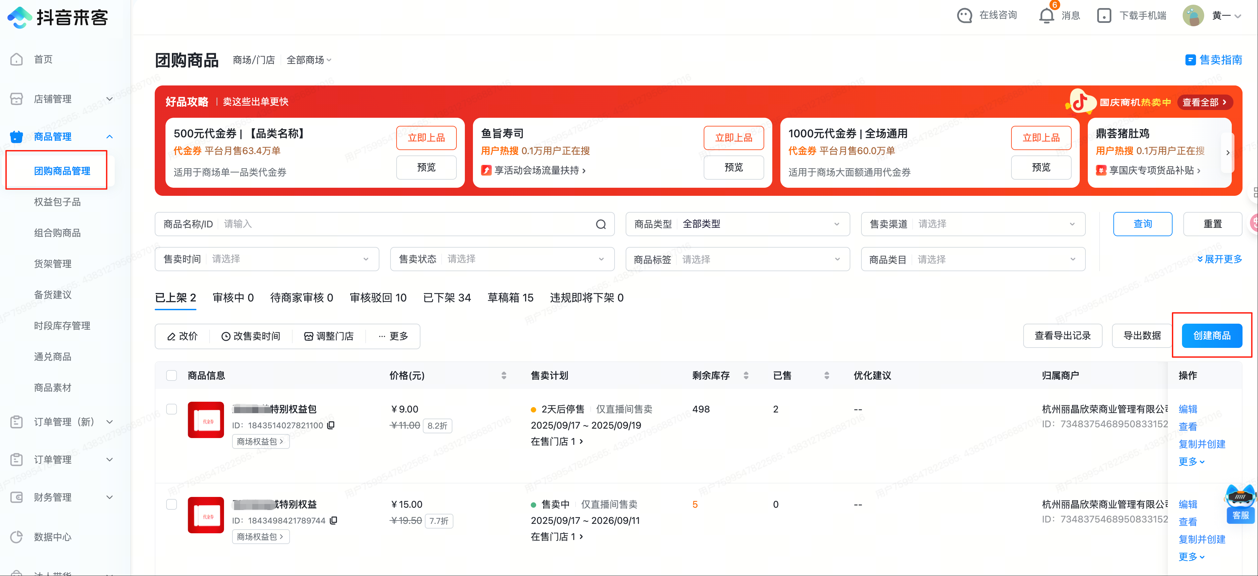The image size is (1258, 576).
Task: Click the home icon in sidebar
Action: pos(16,59)
